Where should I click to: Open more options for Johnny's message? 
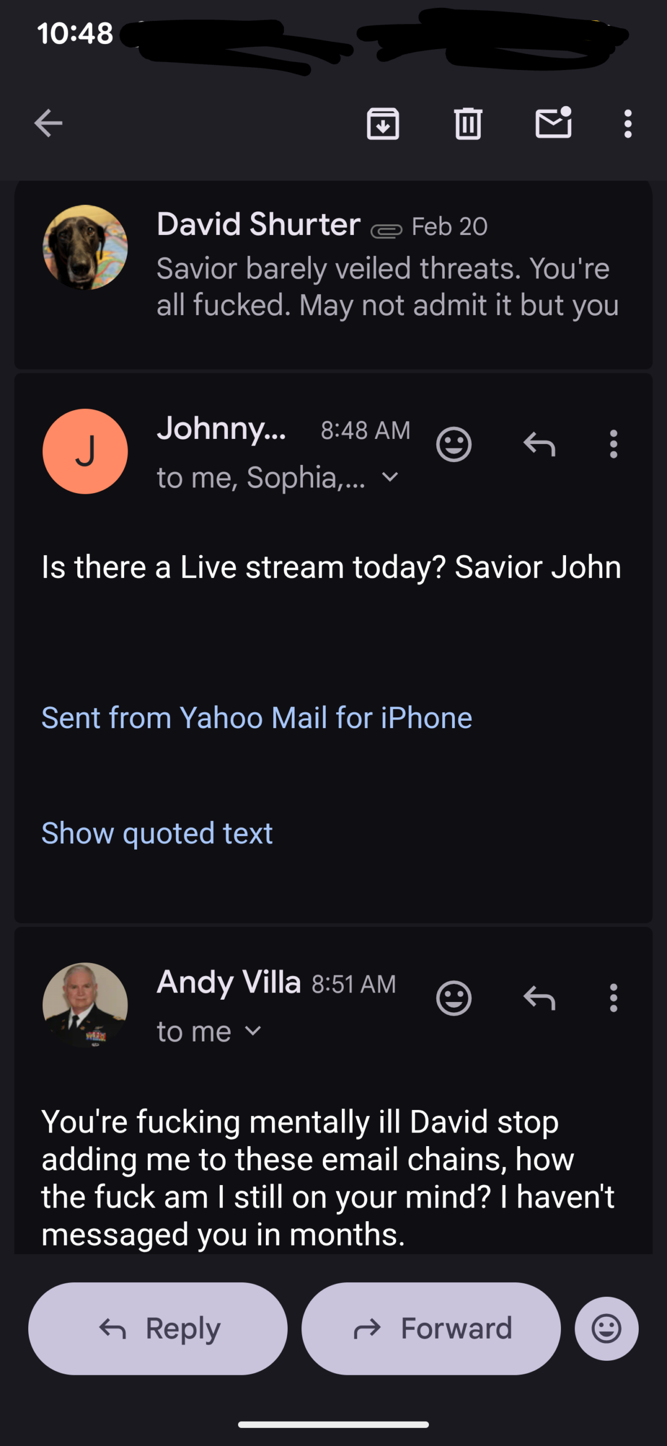click(613, 445)
